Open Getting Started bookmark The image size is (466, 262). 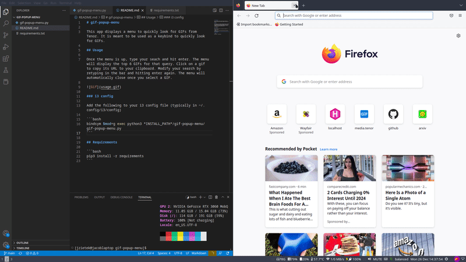click(289, 24)
